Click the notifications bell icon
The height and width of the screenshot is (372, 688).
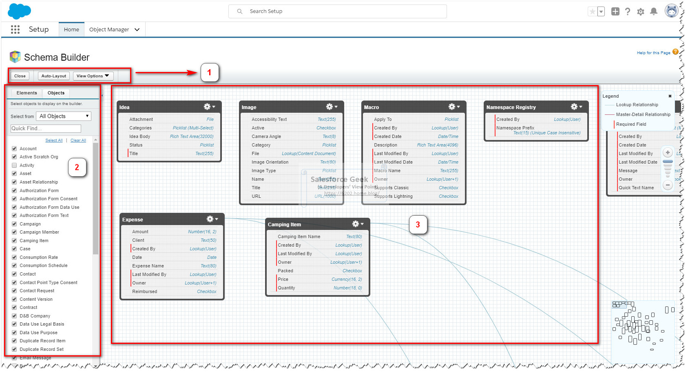[x=654, y=11]
